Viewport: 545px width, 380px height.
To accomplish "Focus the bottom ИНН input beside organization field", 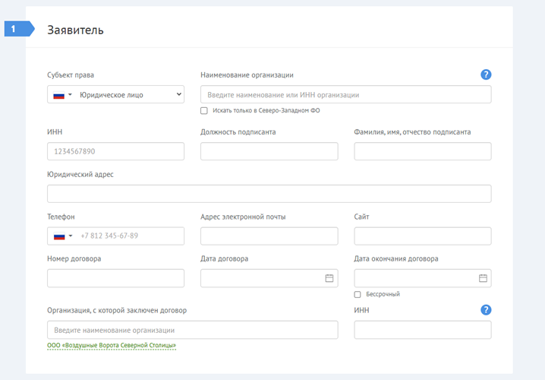I will 423,330.
